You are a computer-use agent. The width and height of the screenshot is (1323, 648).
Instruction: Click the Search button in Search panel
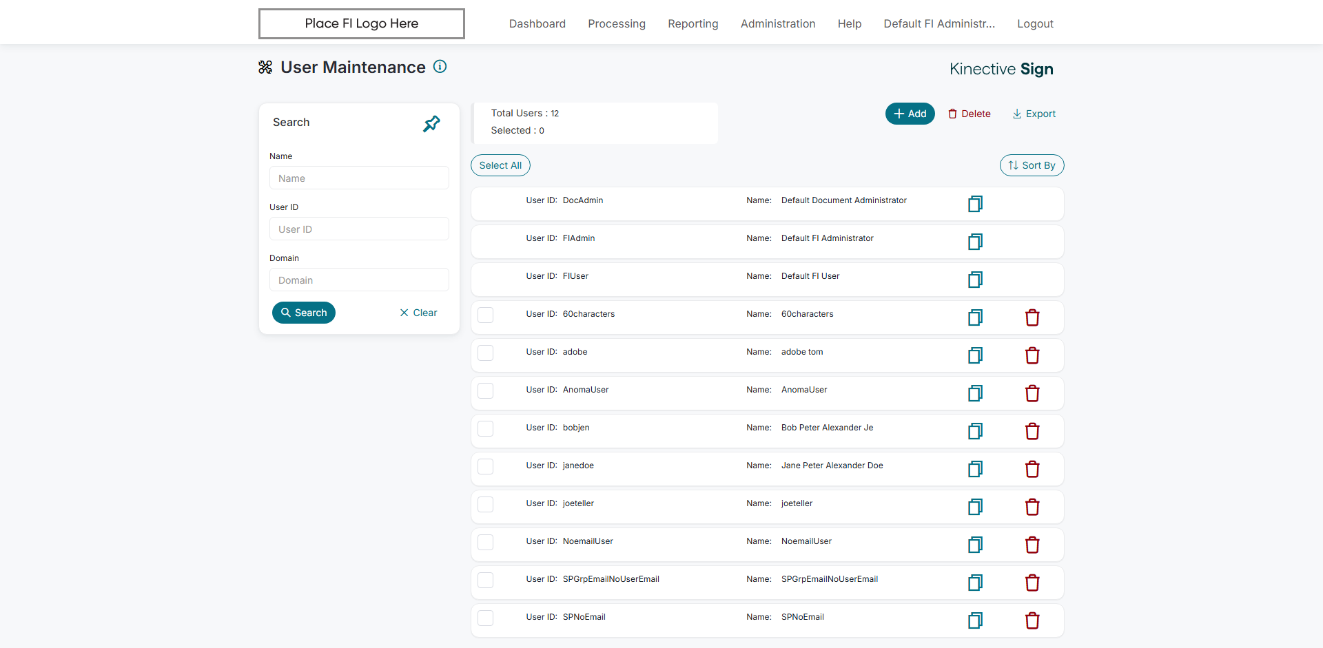click(304, 313)
